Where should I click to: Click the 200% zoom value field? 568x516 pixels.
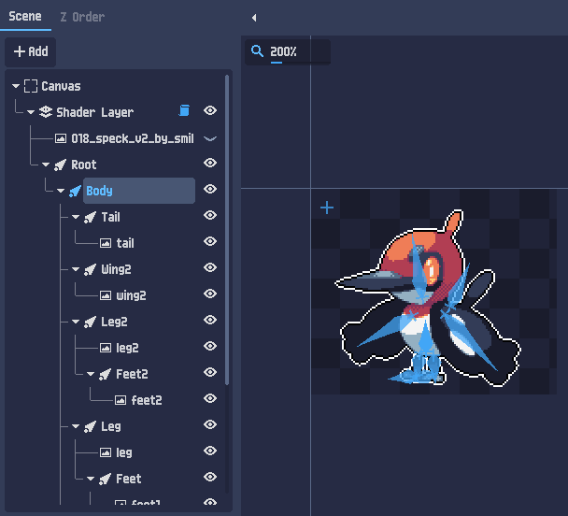coord(288,51)
